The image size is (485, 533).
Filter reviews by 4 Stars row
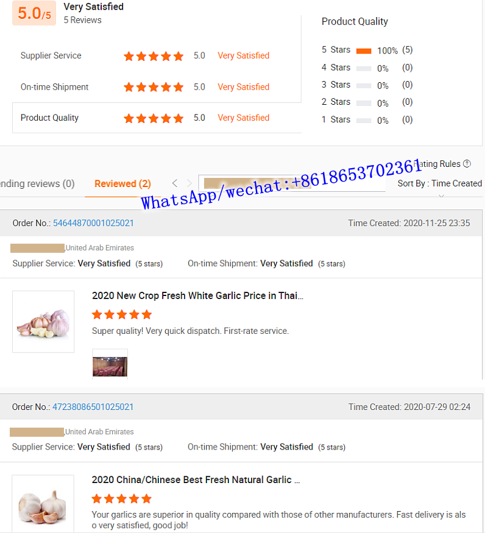point(367,68)
